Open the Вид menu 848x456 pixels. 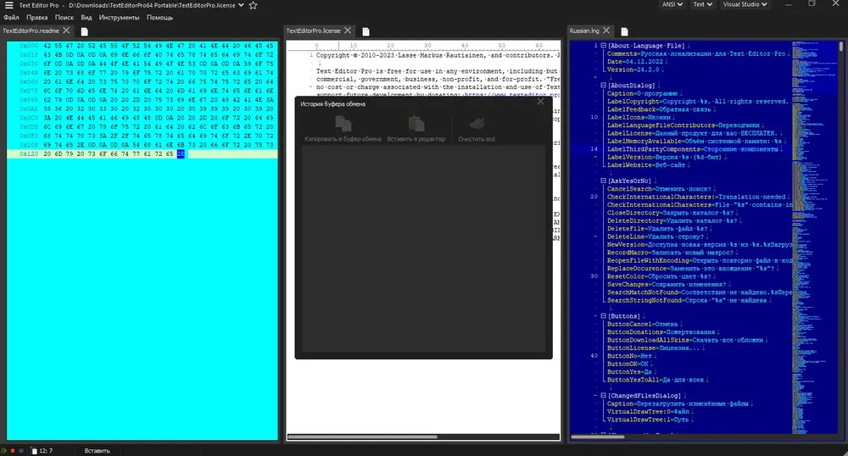pyautogui.click(x=86, y=17)
